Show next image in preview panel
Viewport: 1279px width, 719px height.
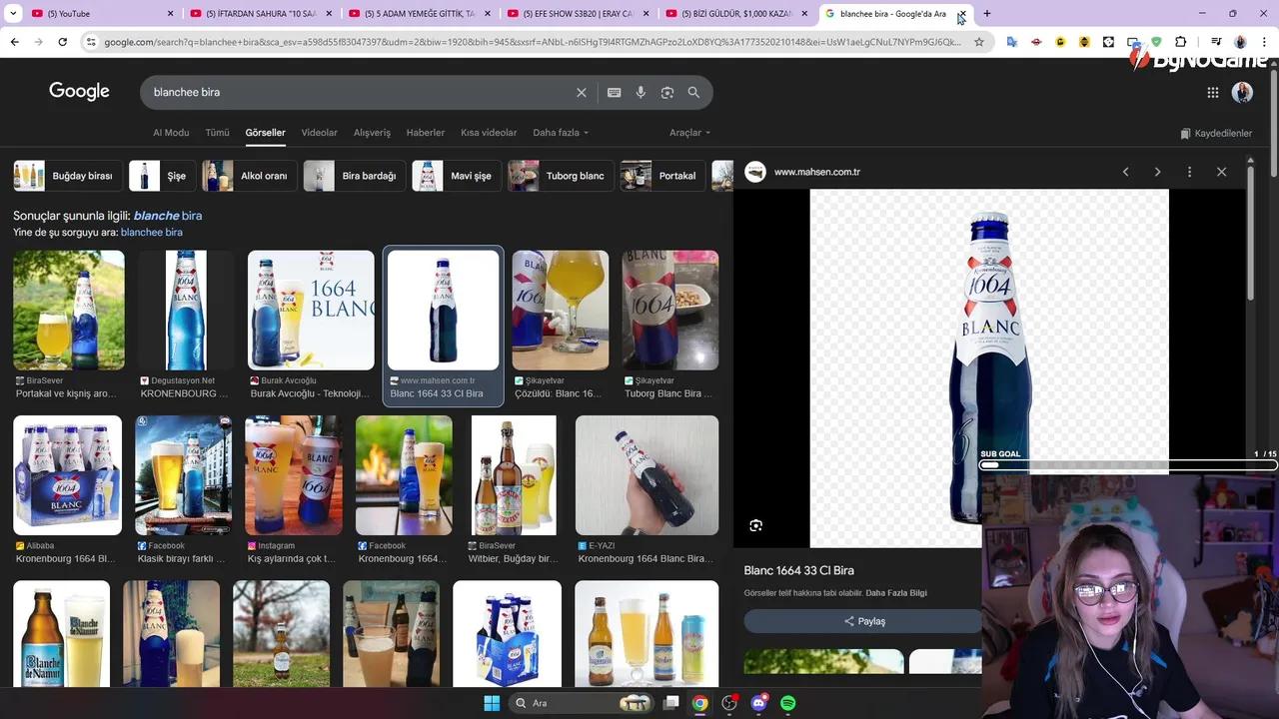pyautogui.click(x=1158, y=172)
